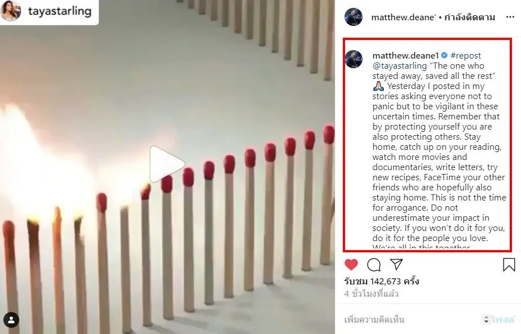Open the three-dot more options menu

(x=510, y=17)
